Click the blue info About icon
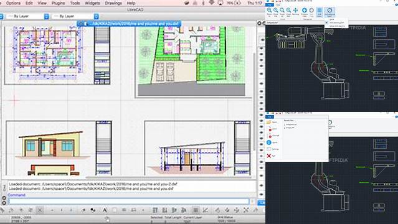398x224 pixels. click(x=269, y=142)
